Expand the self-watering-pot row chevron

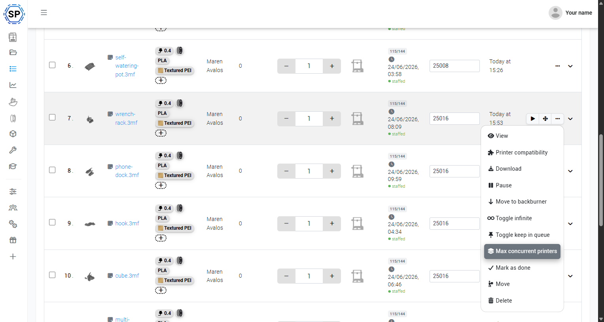[x=570, y=66]
